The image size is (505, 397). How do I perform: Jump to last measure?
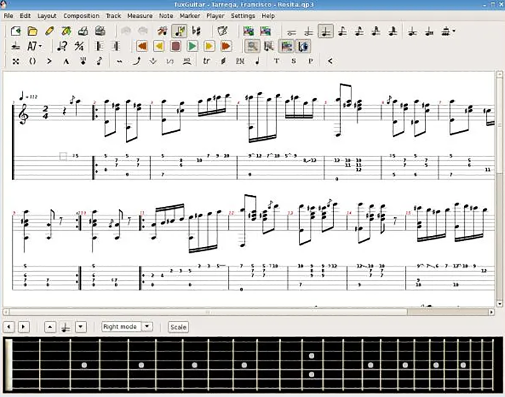tap(226, 46)
